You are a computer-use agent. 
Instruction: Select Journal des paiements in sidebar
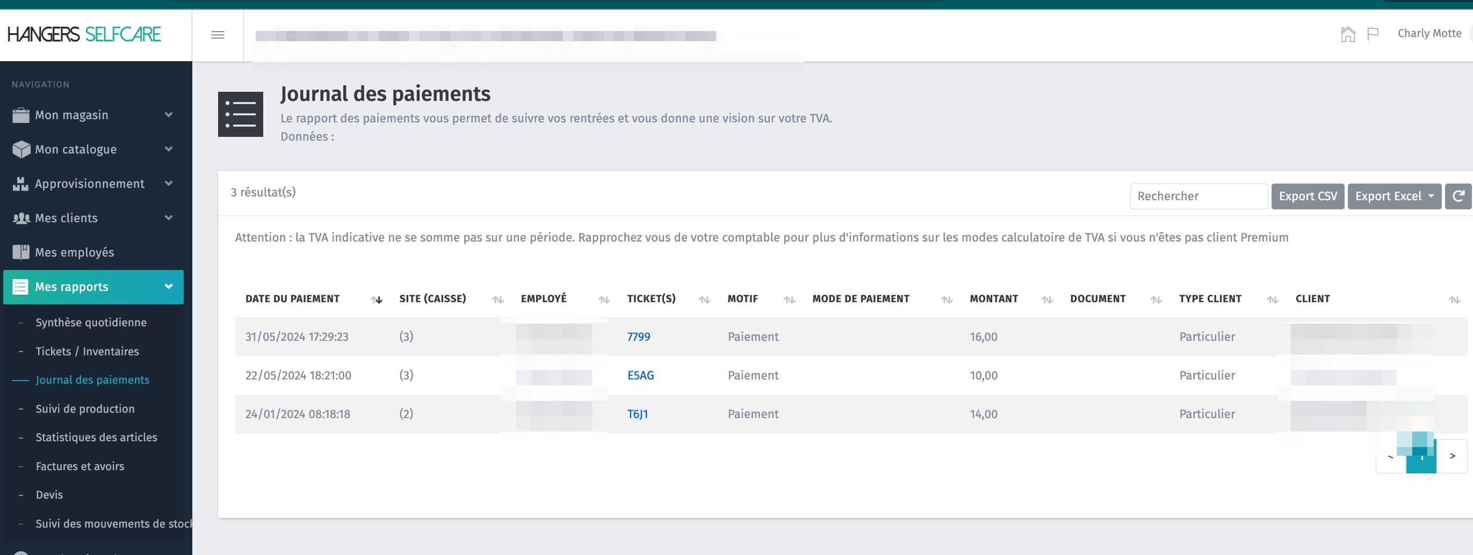click(92, 379)
